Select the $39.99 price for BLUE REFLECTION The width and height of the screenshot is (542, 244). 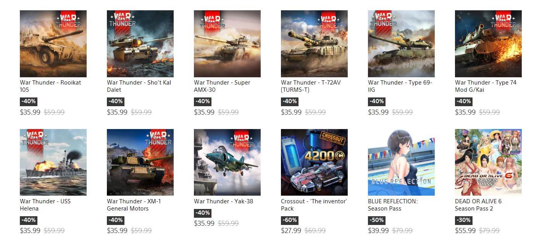[378, 231]
